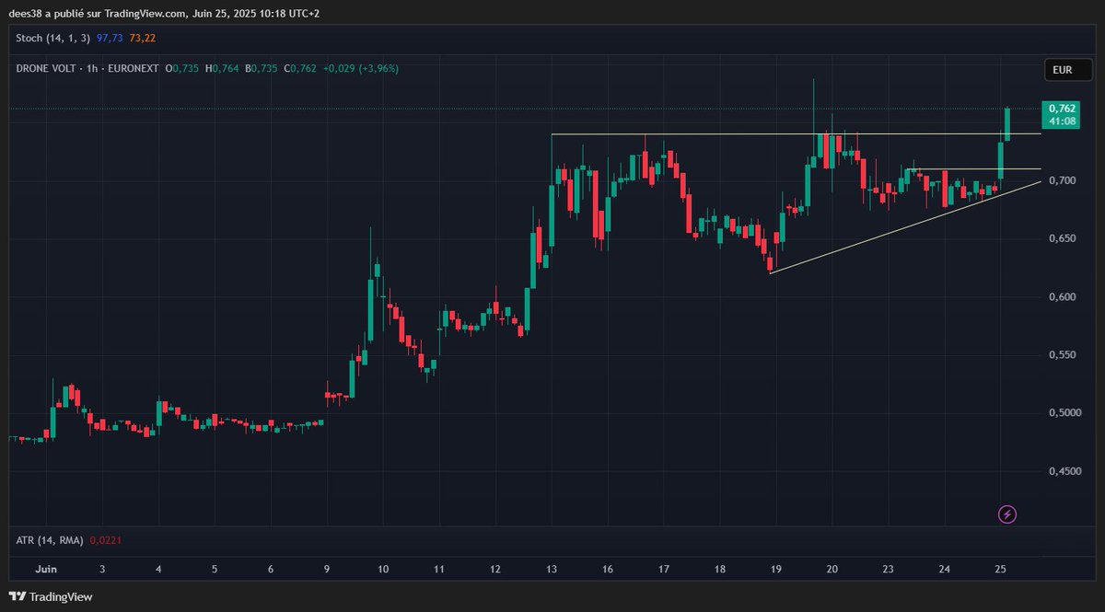Click the 0,550 price axis label
1105x612 pixels.
point(1062,354)
